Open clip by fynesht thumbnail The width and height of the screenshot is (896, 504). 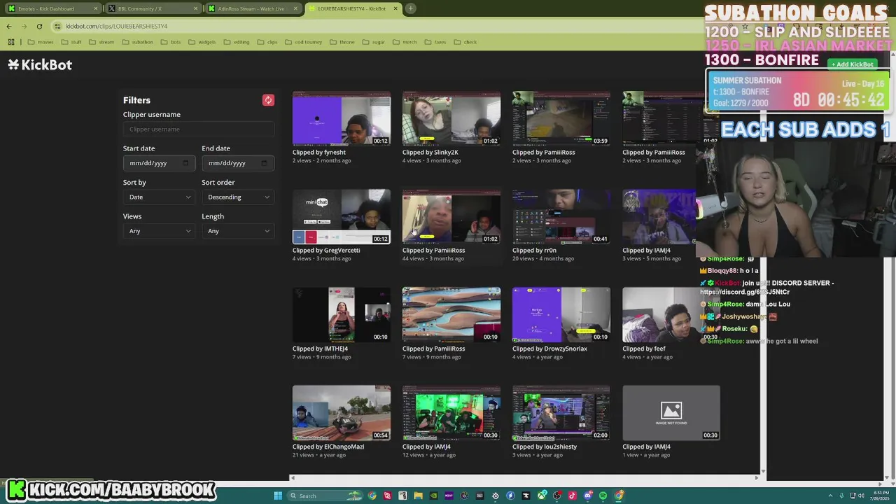point(342,118)
